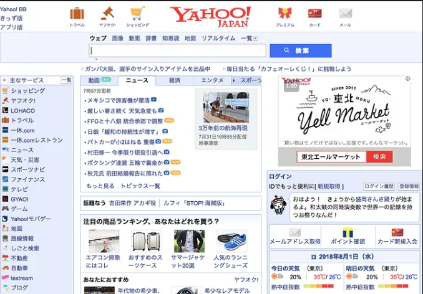Click the GYAO! icon in sidebar
The height and width of the screenshot is (294, 423).
click(x=5, y=199)
